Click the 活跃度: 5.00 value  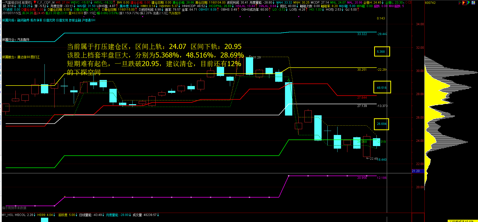click(x=66, y=215)
